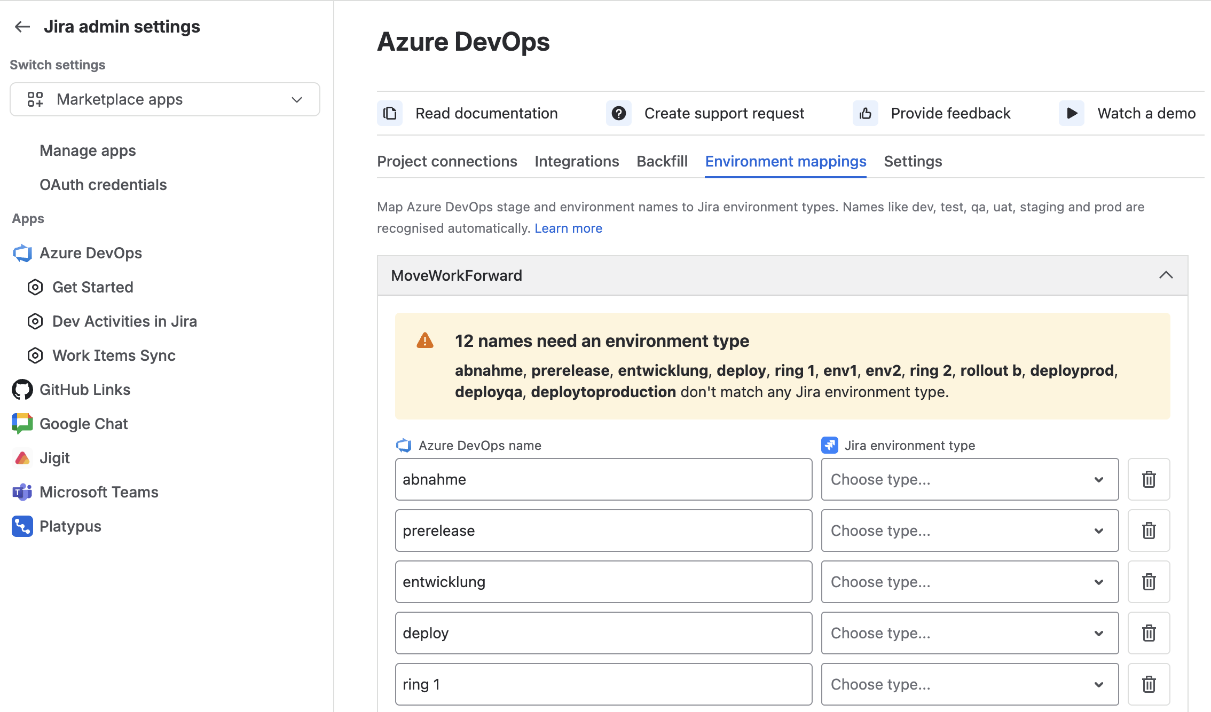Choose environment type for abnahme
The height and width of the screenshot is (712, 1211).
coord(970,479)
